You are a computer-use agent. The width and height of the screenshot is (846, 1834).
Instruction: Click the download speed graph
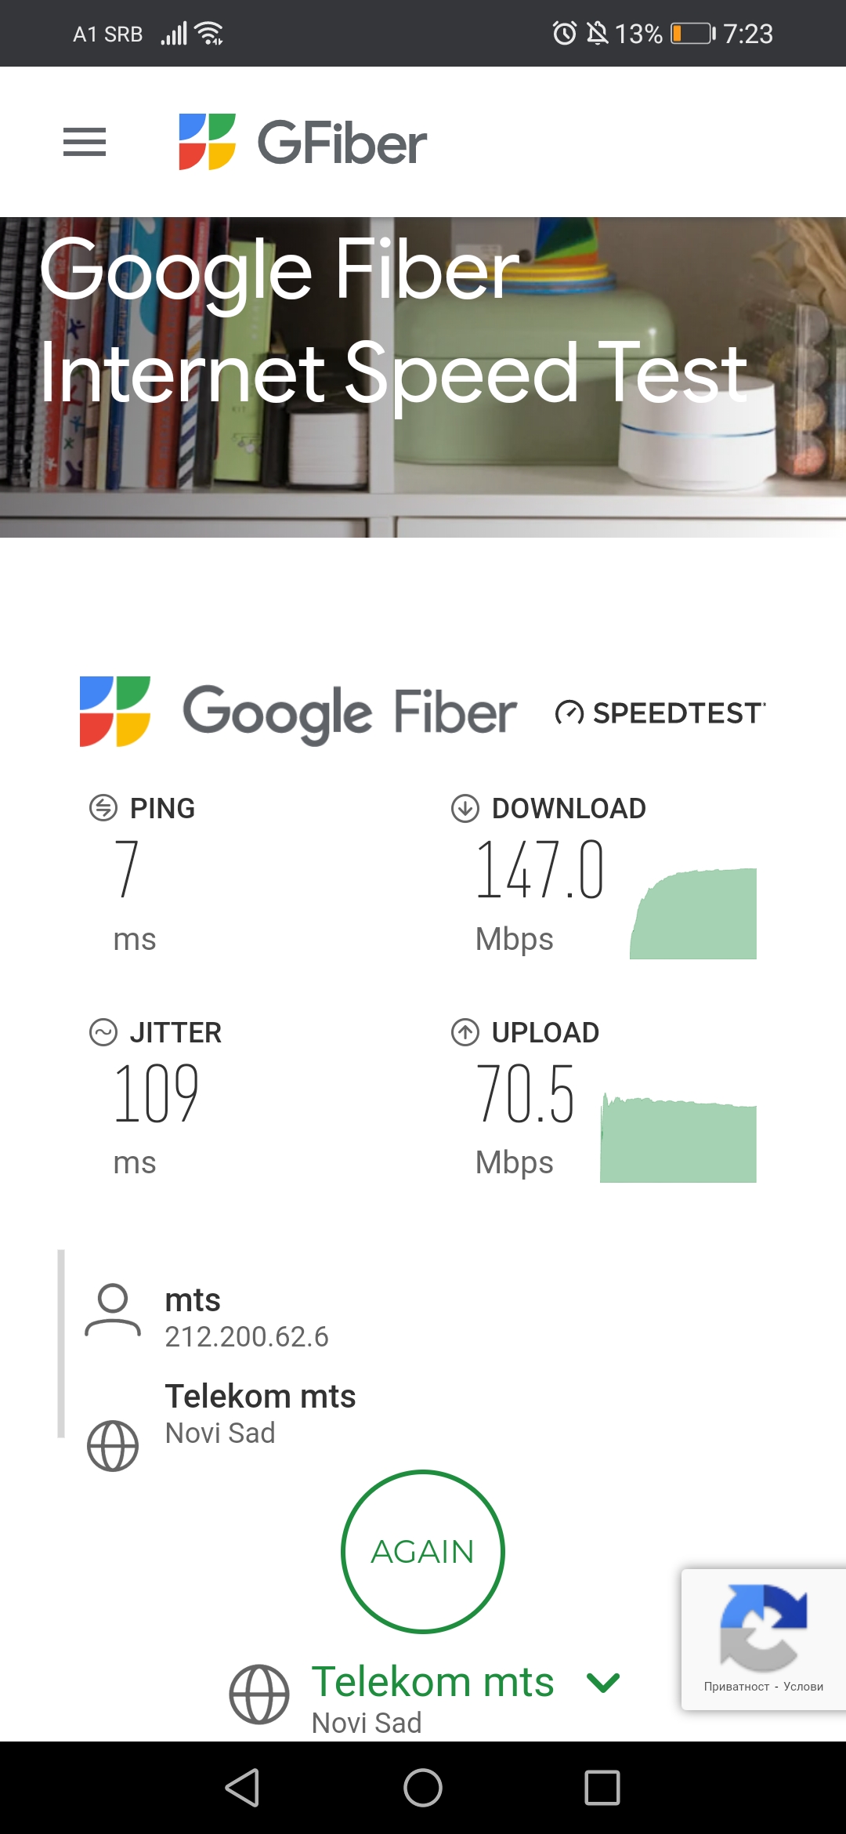point(693,914)
